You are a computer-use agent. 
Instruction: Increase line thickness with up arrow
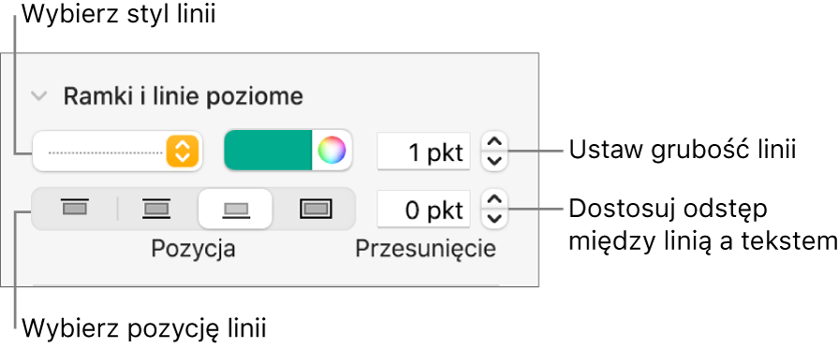[495, 142]
